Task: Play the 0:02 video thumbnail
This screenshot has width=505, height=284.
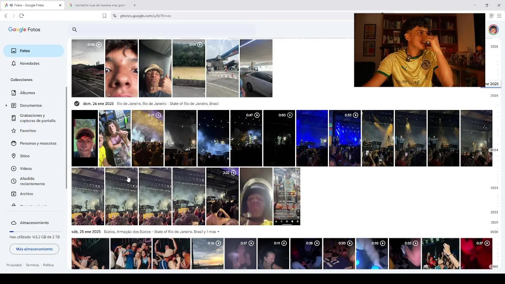Action: 372,254
